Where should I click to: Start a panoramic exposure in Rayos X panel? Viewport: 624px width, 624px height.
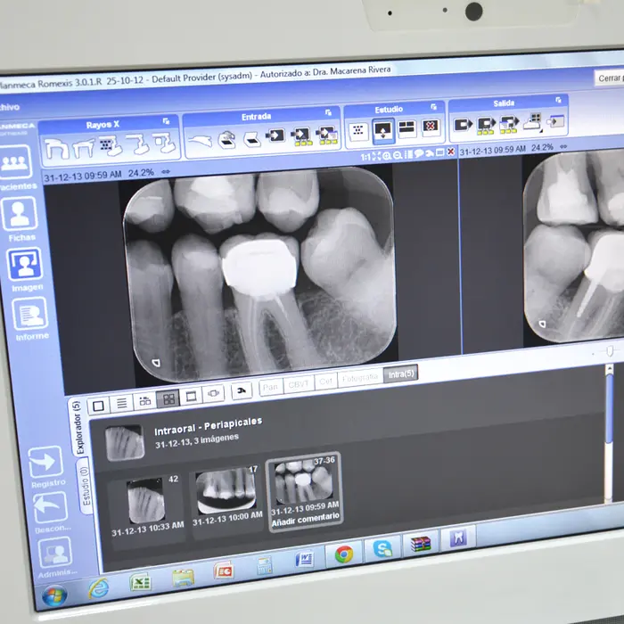(x=56, y=149)
